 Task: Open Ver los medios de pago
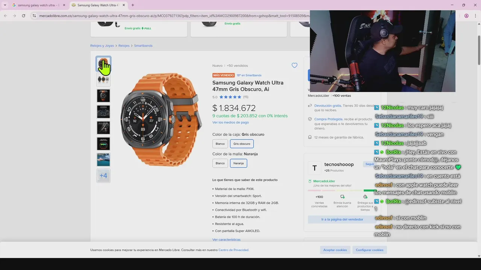tap(230, 122)
